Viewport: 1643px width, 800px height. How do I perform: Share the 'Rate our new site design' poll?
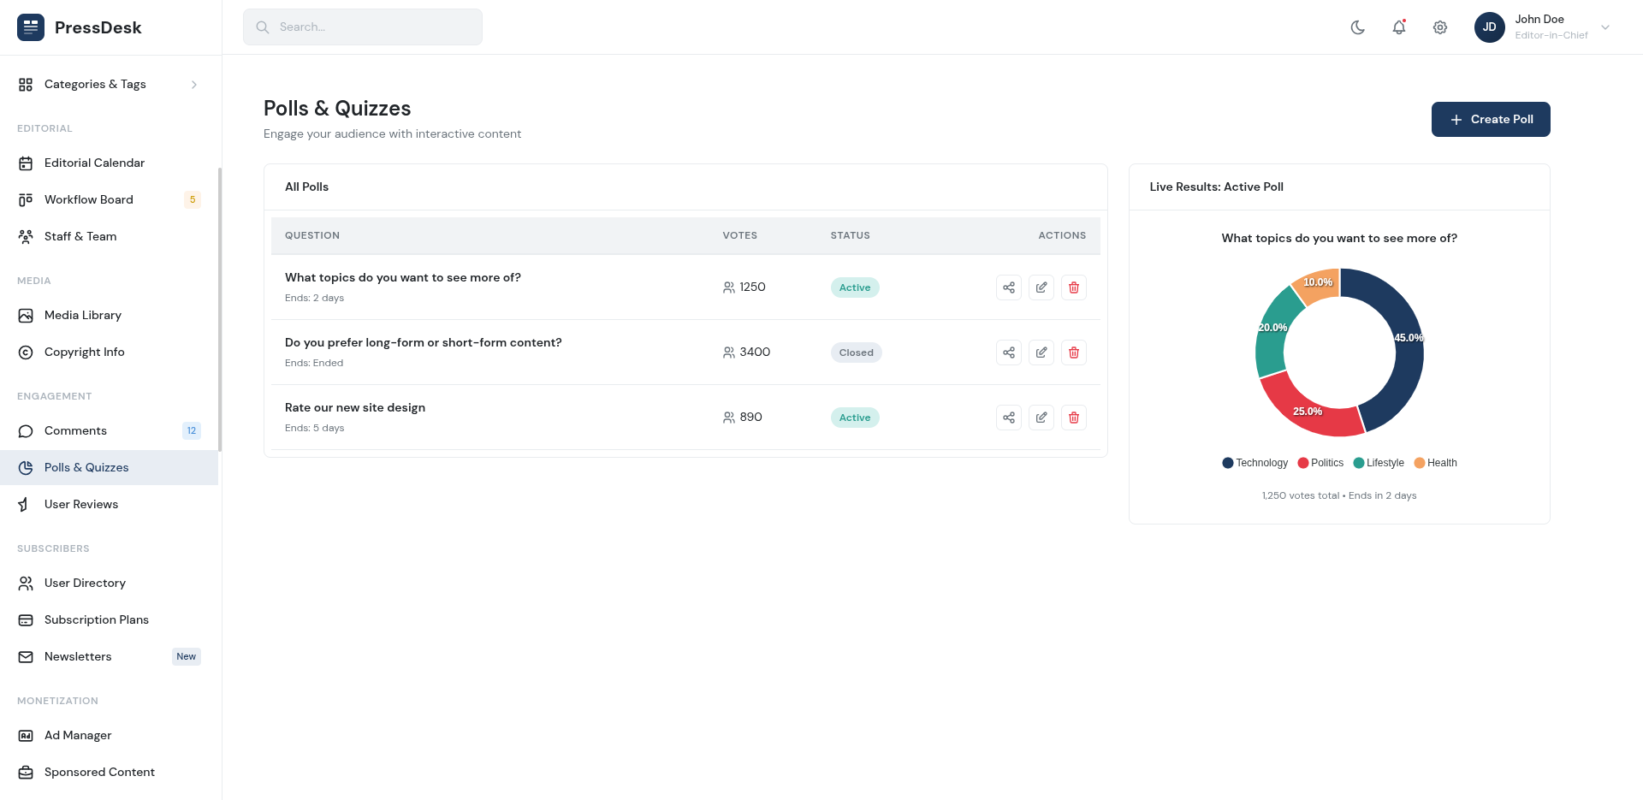tap(1009, 418)
